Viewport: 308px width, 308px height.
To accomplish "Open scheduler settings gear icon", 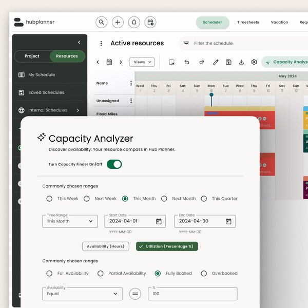I will (x=254, y=62).
